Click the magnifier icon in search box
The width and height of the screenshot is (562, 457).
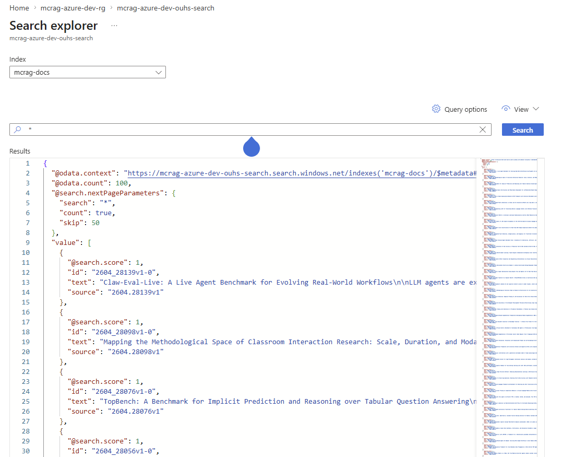pos(18,130)
